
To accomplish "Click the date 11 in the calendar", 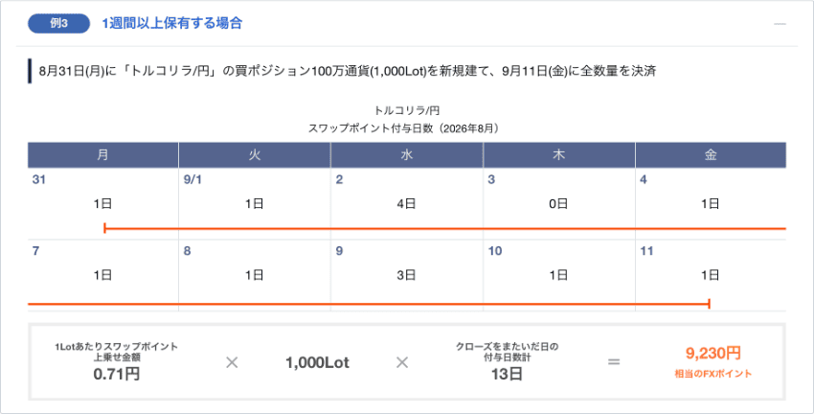I will click(x=646, y=251).
